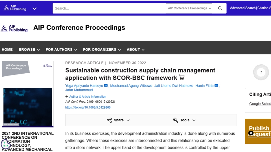The width and height of the screenshot is (271, 152).
Task: Open the BROWSE navigation menu
Action: click(x=29, y=49)
